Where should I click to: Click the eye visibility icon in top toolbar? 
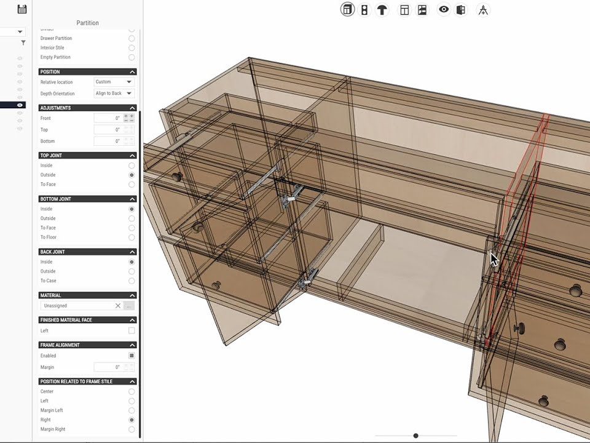click(443, 10)
